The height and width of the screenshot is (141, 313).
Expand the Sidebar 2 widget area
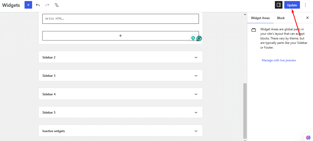tap(196, 57)
